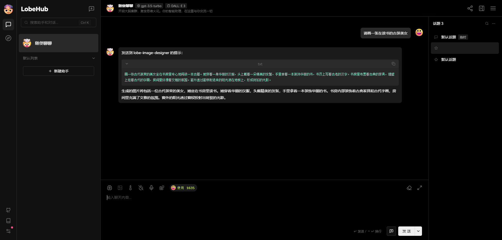Screen dimensions: 502x240
Task: Expand the input area with the arrows icon
Action: point(420,188)
